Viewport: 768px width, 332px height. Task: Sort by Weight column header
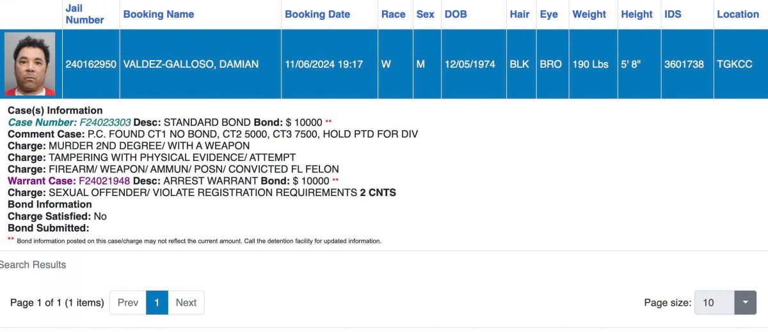(x=589, y=14)
